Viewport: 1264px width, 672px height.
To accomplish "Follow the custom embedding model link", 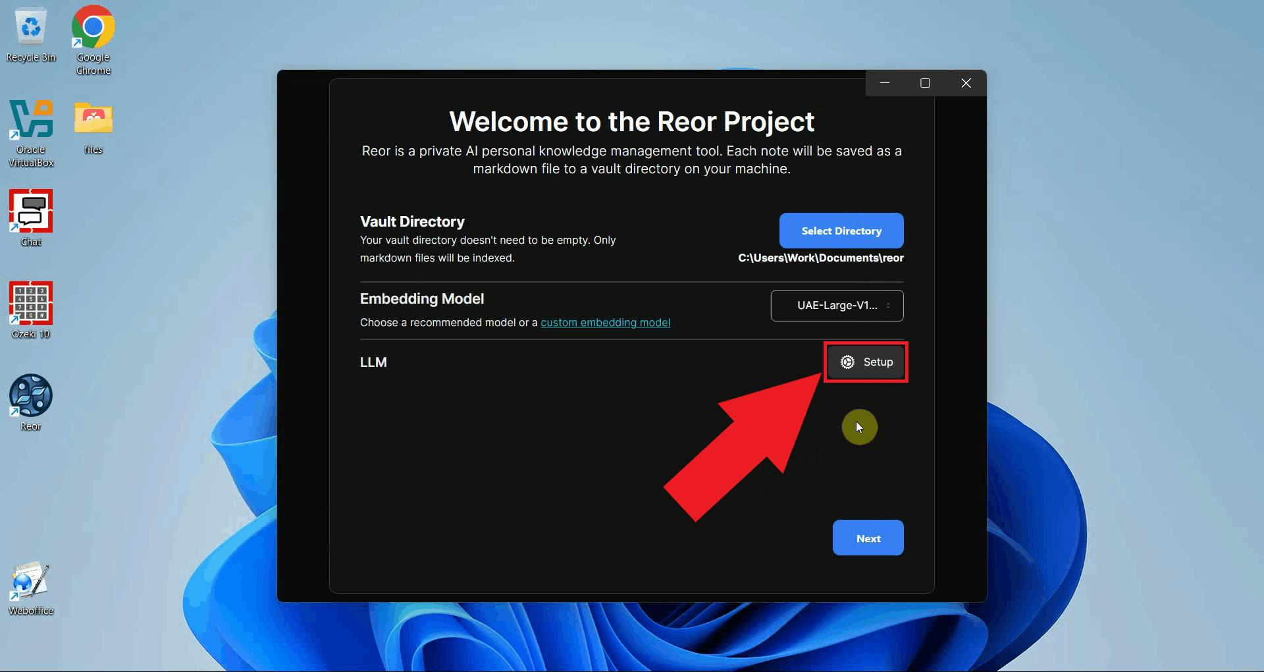I will (606, 322).
